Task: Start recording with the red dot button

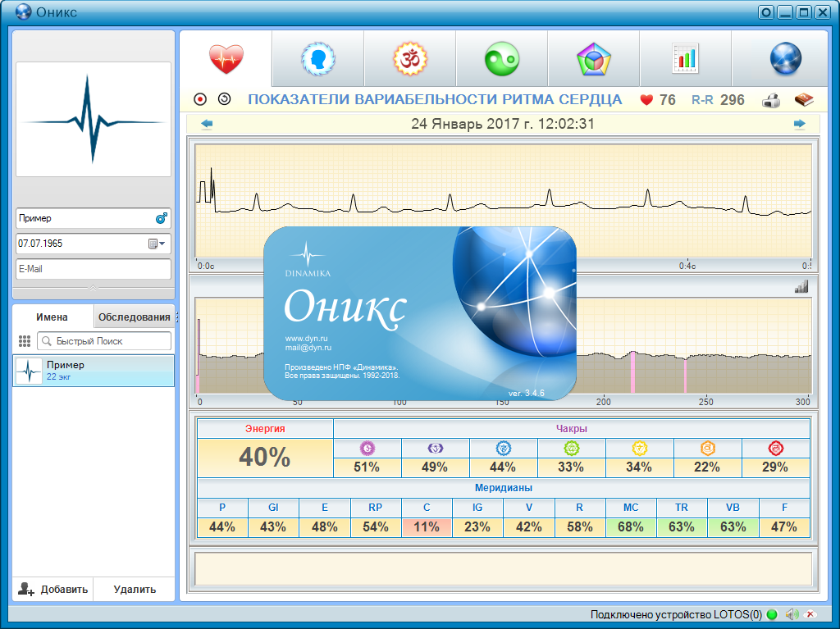Action: [200, 99]
